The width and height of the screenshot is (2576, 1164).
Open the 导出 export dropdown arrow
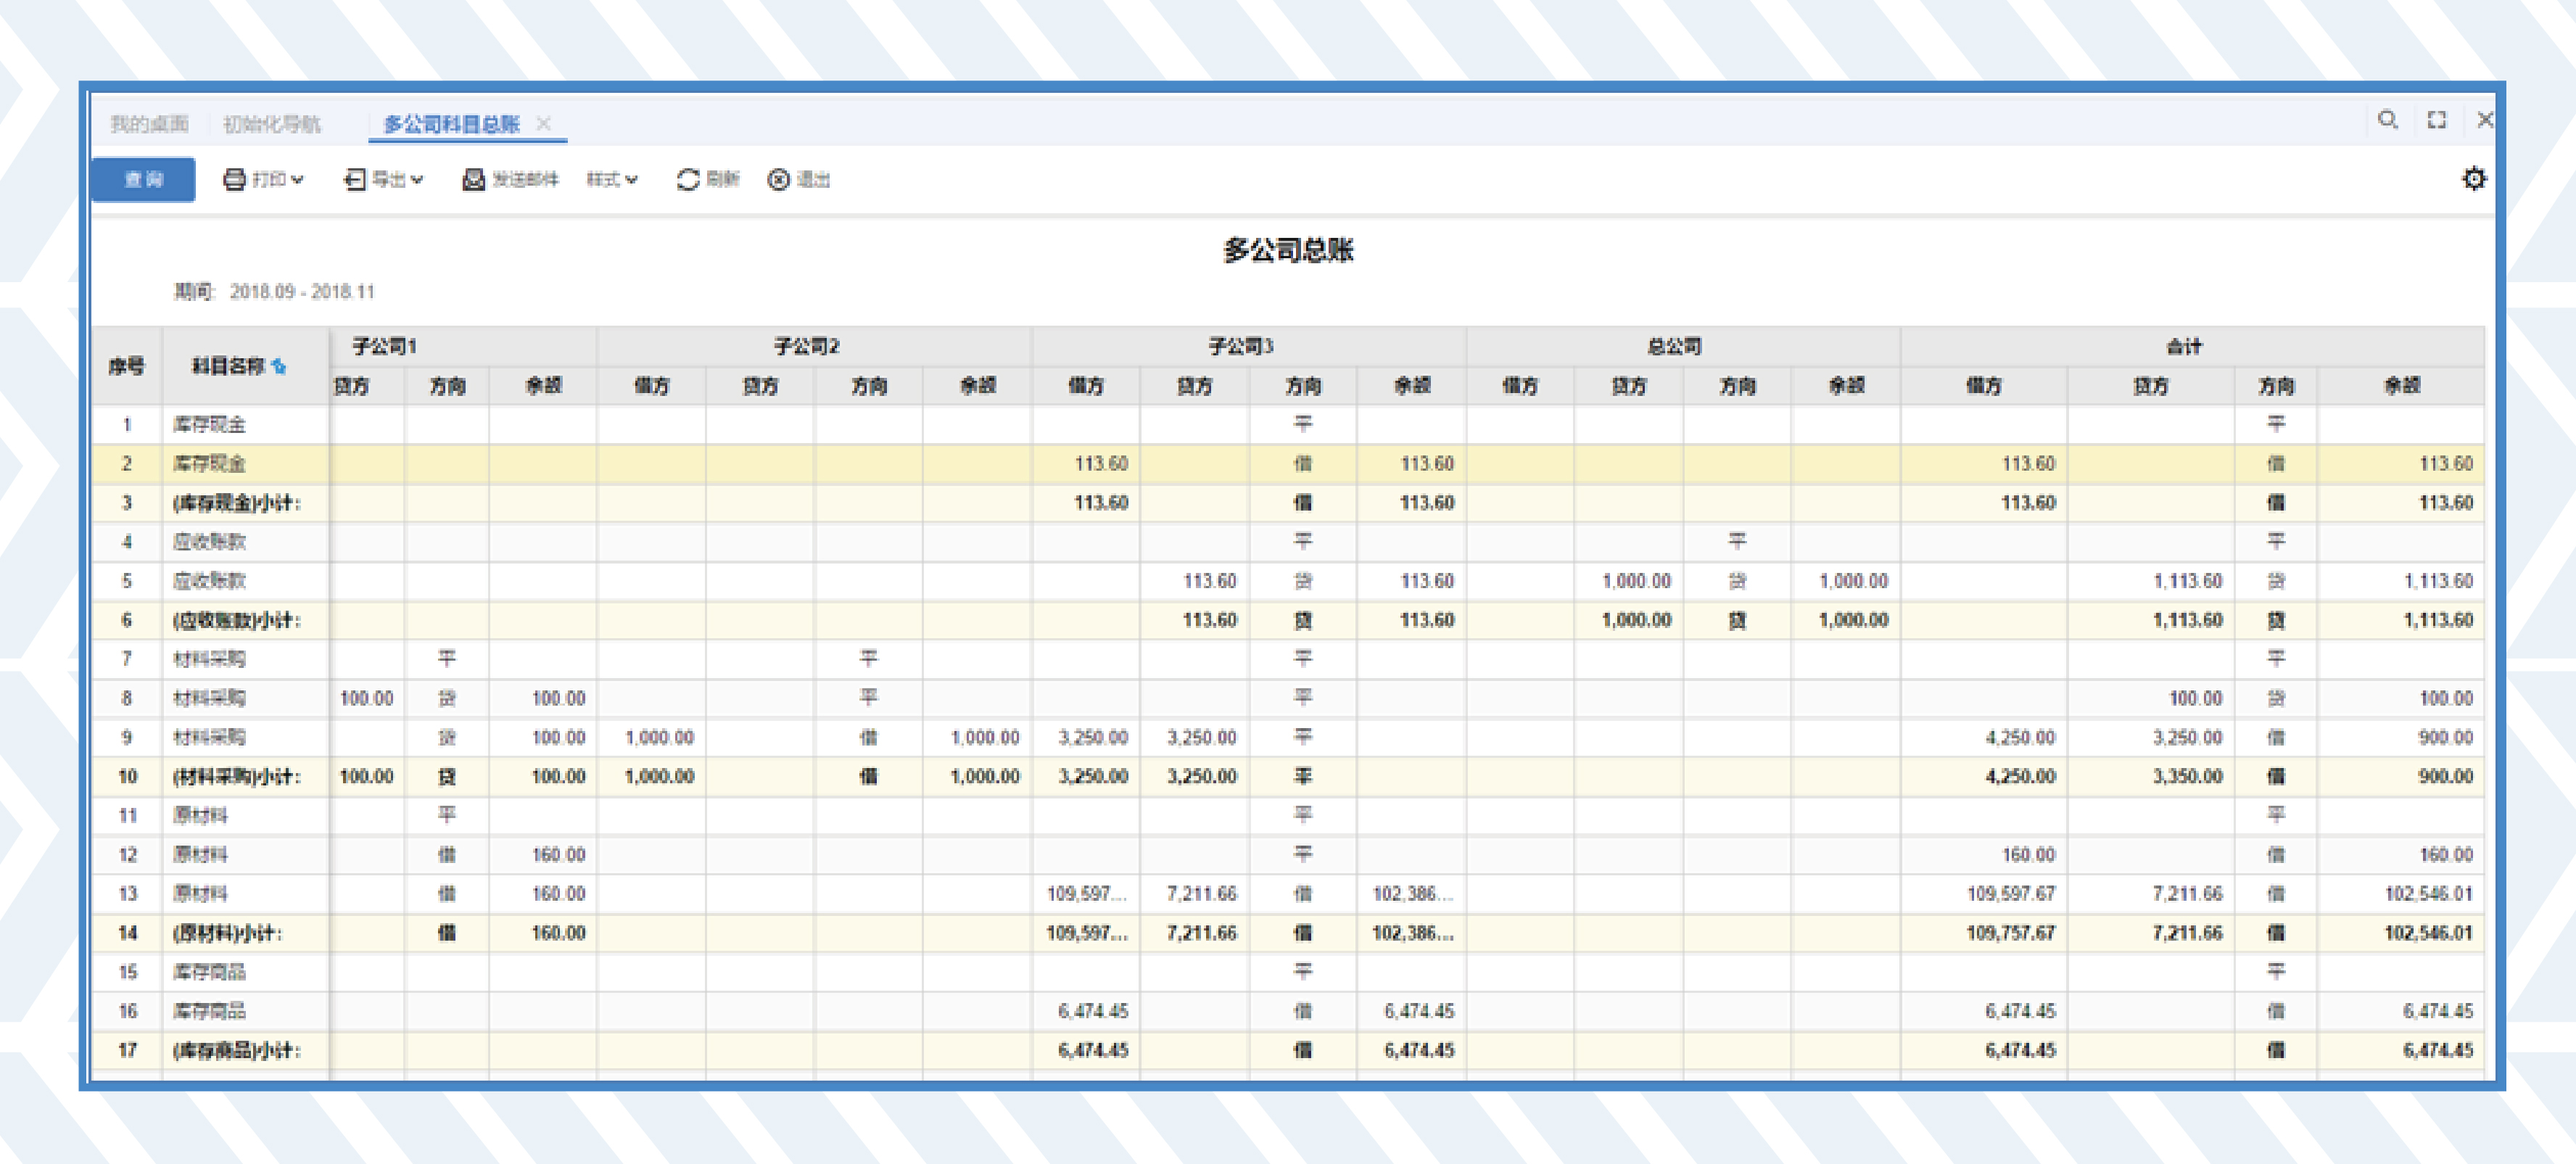click(418, 180)
